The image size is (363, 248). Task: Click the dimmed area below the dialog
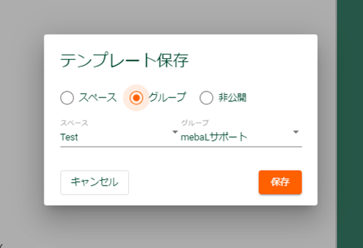pyautogui.click(x=181, y=228)
